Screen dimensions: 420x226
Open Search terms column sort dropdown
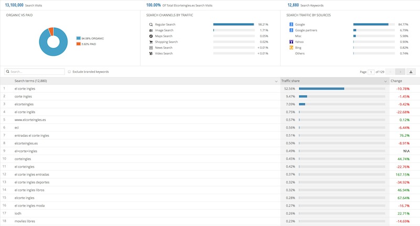276,81
